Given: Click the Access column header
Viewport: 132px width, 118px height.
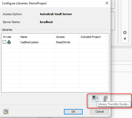Looking at the screenshot, I should (x=67, y=37).
